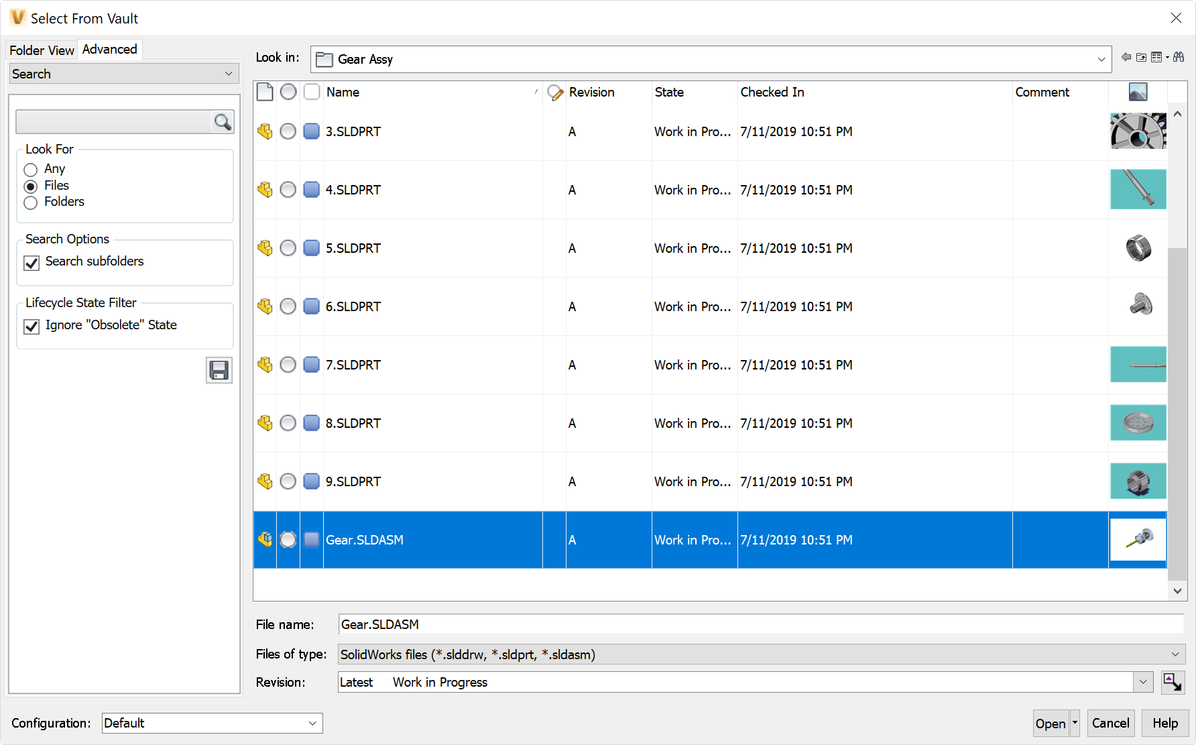Toggle the header checkbox next to Name
1196x745 pixels.
pos(312,92)
